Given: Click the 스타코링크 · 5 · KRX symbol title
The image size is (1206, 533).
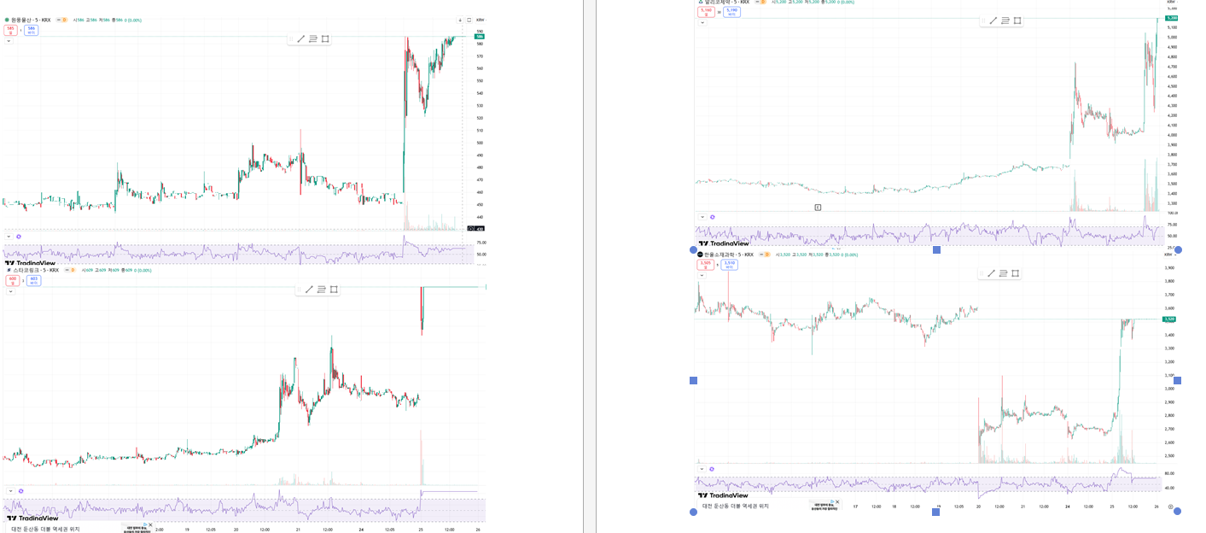Looking at the screenshot, I should click(35, 270).
